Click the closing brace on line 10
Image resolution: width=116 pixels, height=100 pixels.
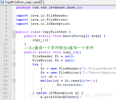(25, 44)
